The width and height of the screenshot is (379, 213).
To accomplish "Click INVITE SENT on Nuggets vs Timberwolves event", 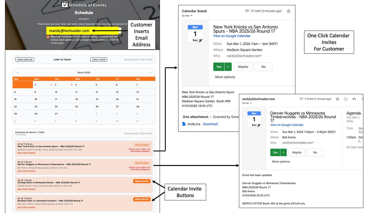I will tap(142, 163).
